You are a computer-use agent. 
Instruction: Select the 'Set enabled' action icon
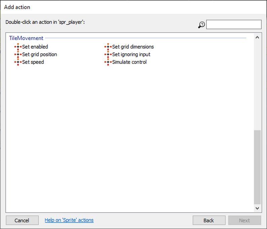click(18, 47)
